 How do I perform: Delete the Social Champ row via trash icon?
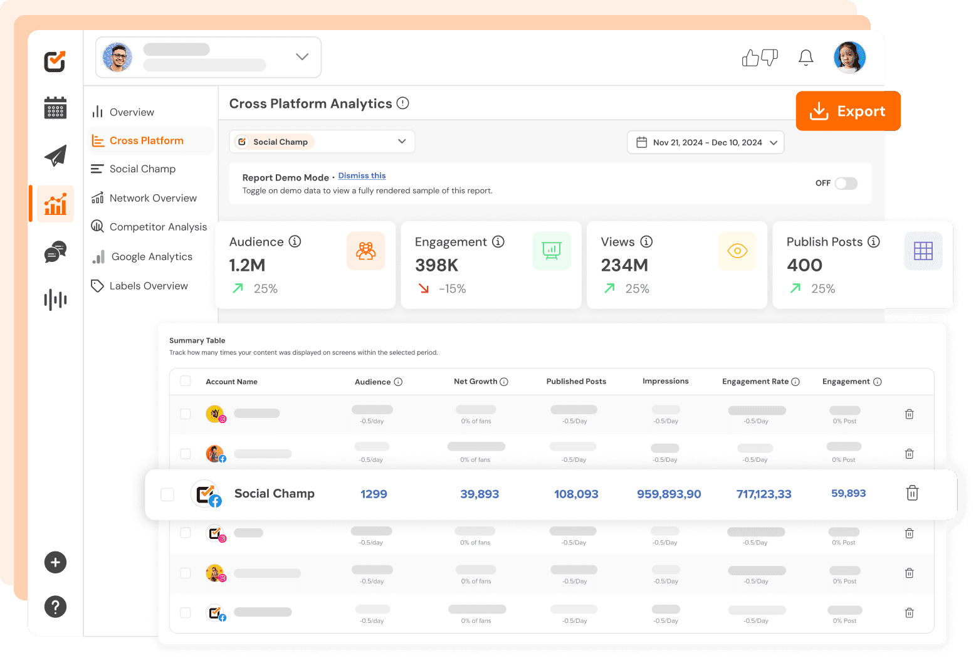click(x=912, y=493)
